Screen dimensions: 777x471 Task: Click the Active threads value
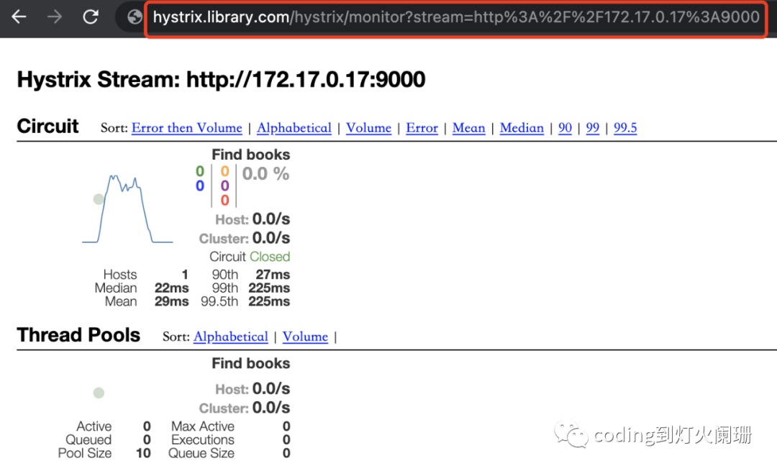(x=147, y=426)
